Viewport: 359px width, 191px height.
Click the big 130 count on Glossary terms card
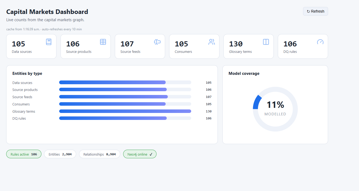coord(236,44)
